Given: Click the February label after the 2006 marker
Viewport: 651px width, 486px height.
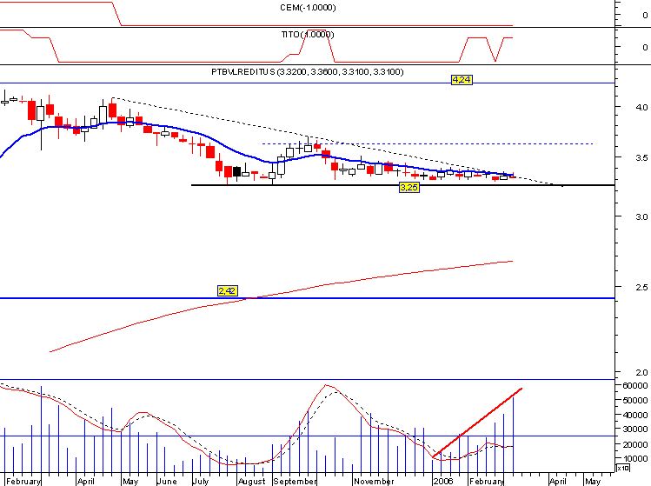Looking at the screenshot, I should 487,481.
